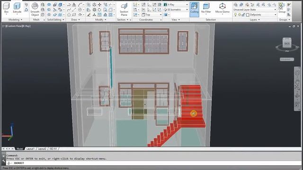Start the Section Plane tool
The height and width of the screenshot is (170, 303).
tap(124, 9)
